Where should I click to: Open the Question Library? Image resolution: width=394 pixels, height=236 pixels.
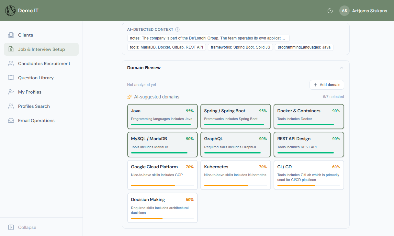tap(41, 78)
